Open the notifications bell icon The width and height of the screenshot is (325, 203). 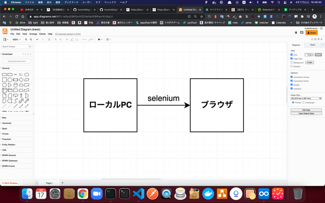coord(296,33)
